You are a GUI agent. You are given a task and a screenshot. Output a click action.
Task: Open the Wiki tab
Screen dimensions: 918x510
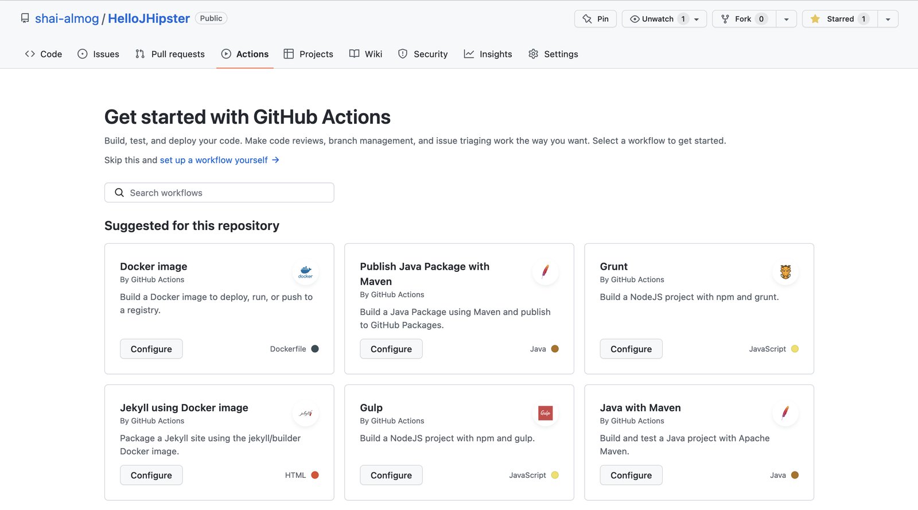365,54
